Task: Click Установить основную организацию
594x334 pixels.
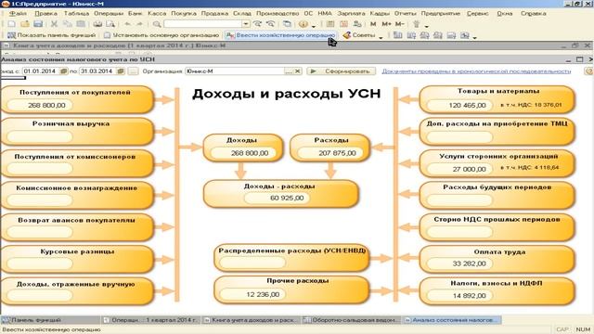Action: (161, 35)
